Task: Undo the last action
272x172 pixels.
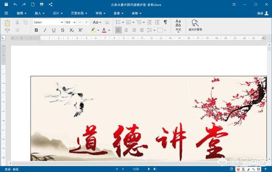Action: coord(15,4)
